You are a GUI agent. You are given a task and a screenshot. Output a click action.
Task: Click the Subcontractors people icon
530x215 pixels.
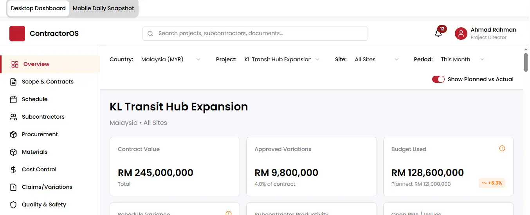13,117
